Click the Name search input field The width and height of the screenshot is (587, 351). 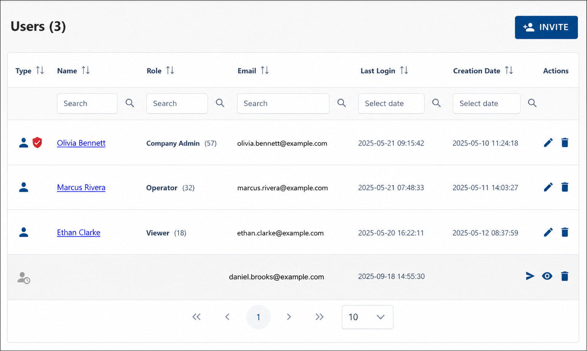tap(87, 103)
